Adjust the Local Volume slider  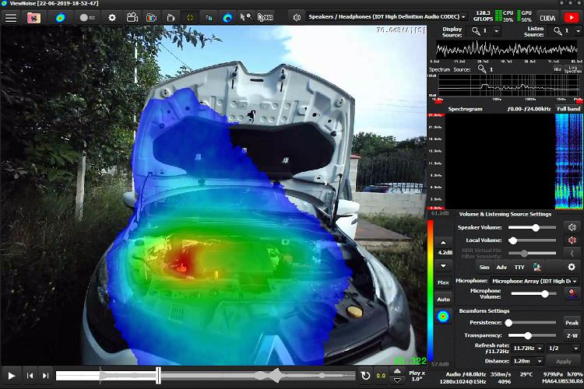(532, 240)
